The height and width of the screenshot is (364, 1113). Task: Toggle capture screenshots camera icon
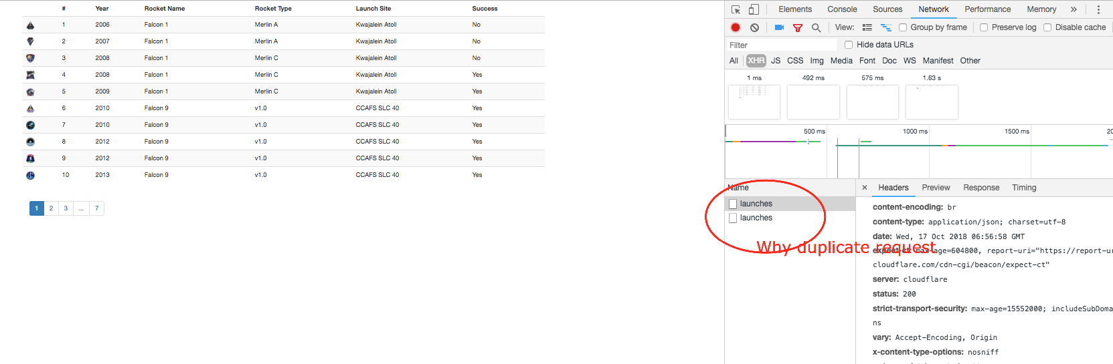point(779,27)
